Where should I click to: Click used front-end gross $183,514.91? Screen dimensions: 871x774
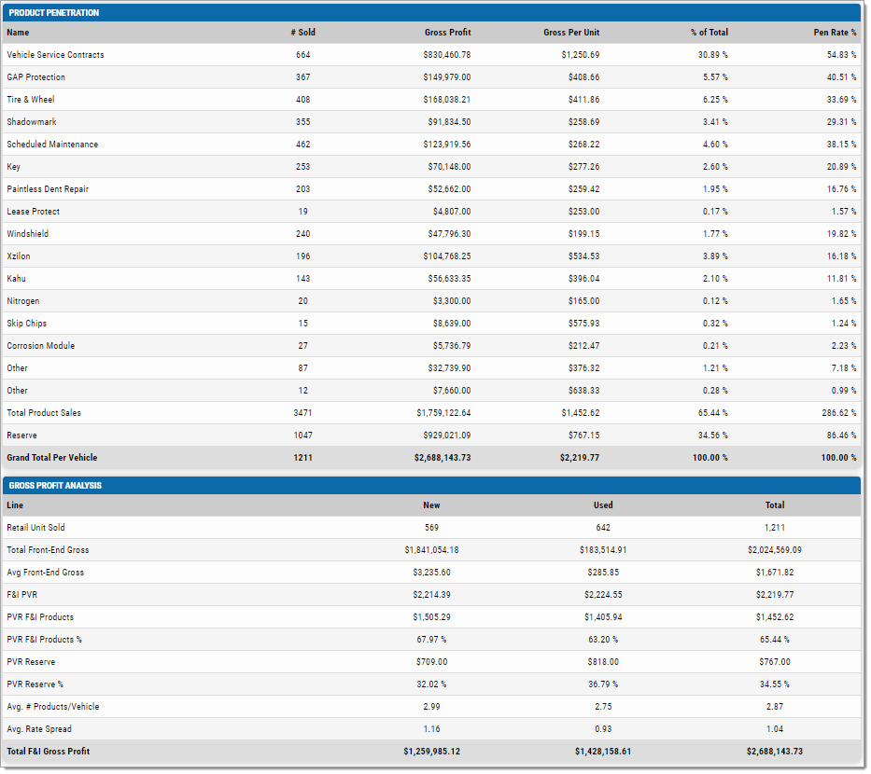point(603,550)
